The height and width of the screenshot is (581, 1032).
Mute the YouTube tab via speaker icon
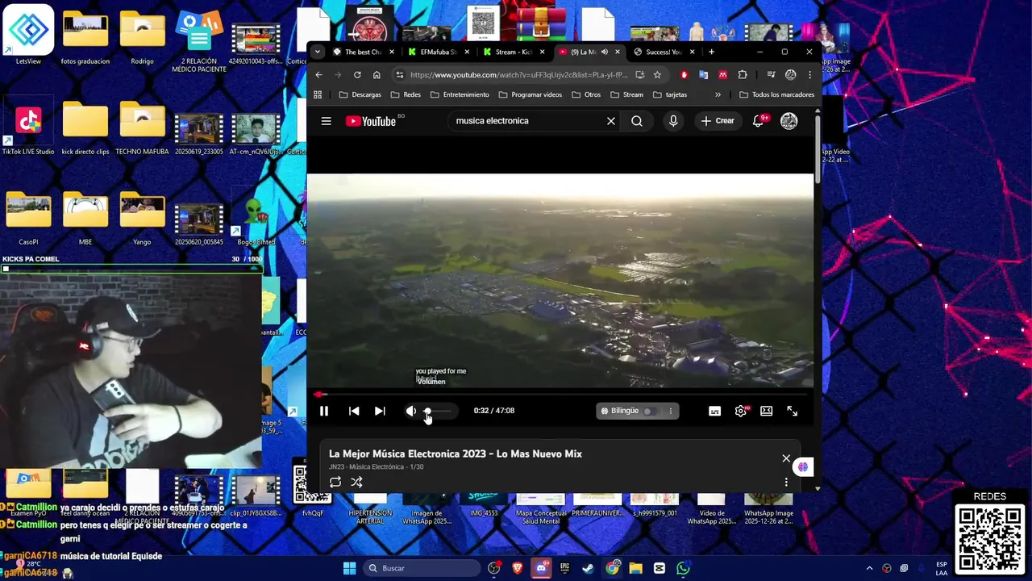(x=605, y=52)
